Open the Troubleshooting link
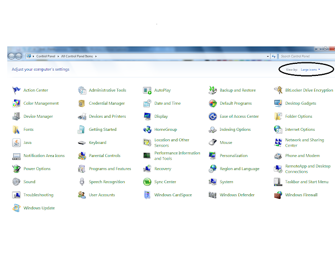335x268 pixels. (38, 195)
